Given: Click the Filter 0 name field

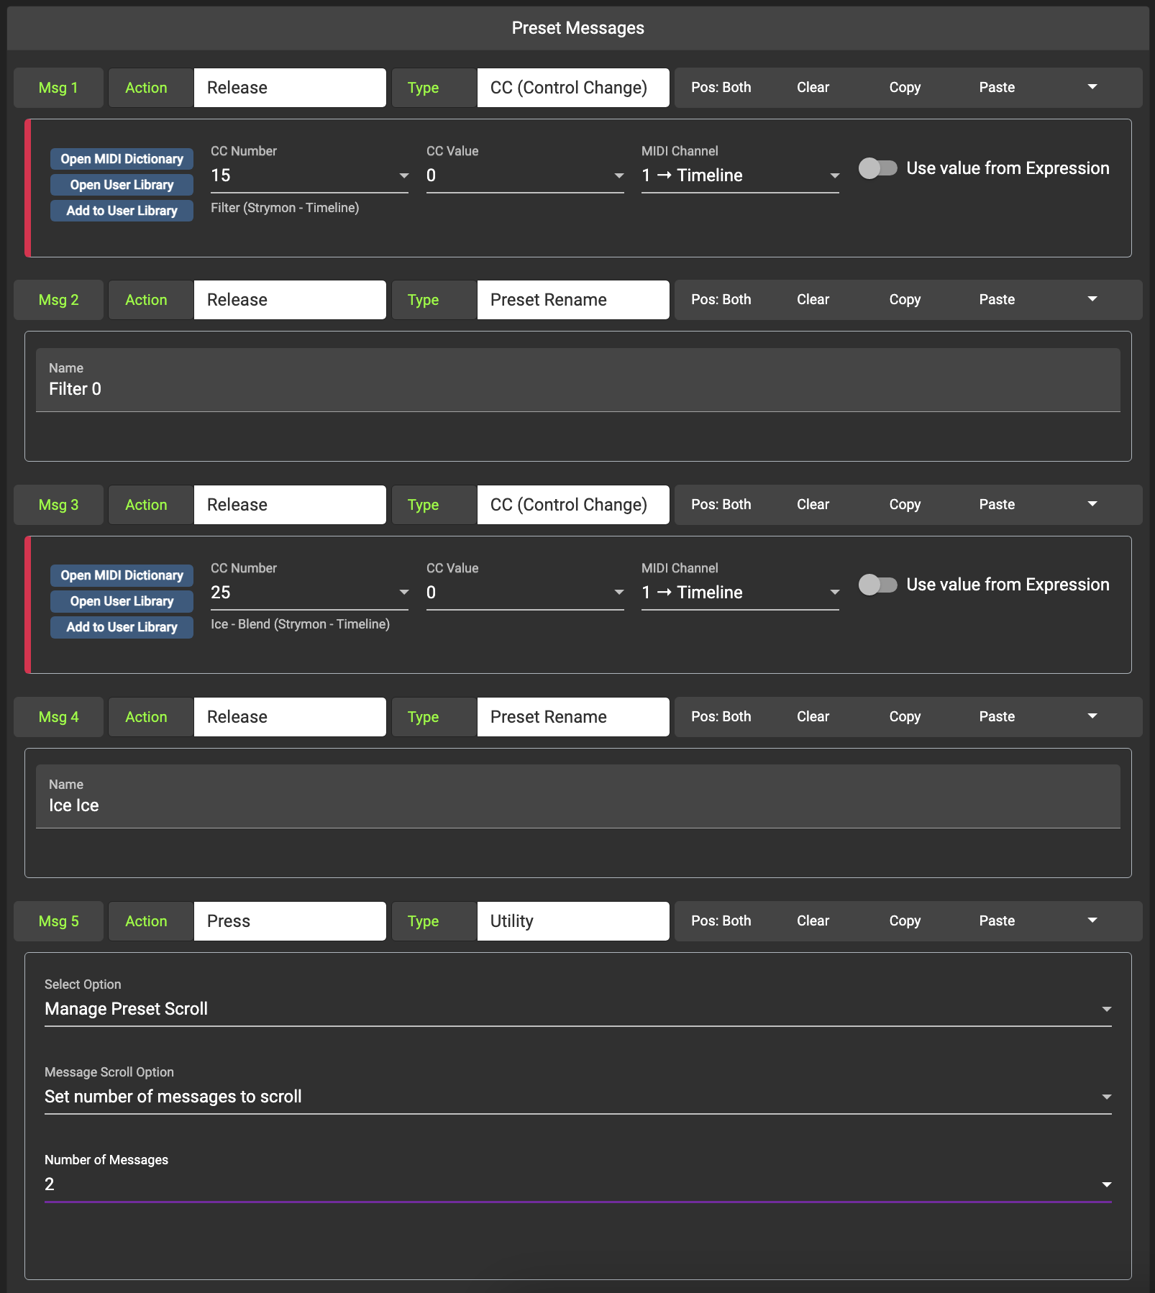Looking at the screenshot, I should tap(577, 389).
